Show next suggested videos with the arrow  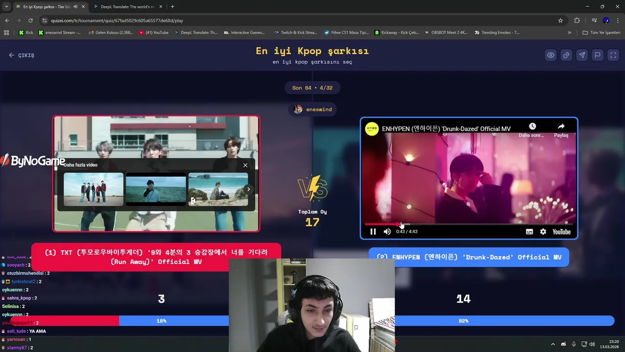248,189
